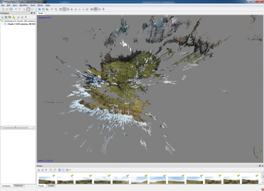Switch view to Dense Cloud mode
Screen dimensions: 264x191
tap(68, 9)
